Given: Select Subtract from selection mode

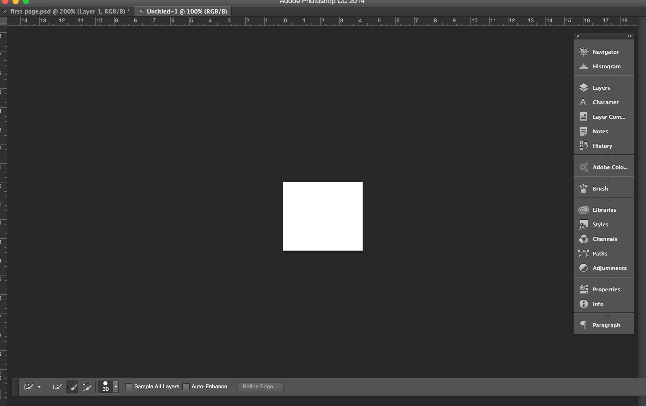Looking at the screenshot, I should point(86,387).
